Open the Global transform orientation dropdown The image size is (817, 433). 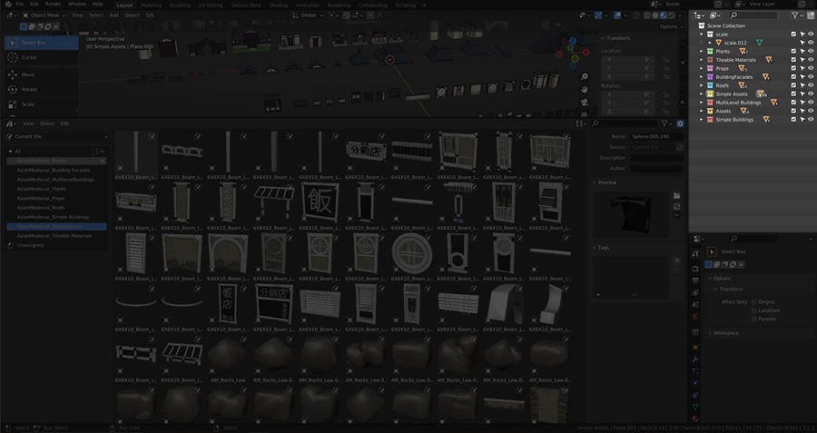(309, 15)
